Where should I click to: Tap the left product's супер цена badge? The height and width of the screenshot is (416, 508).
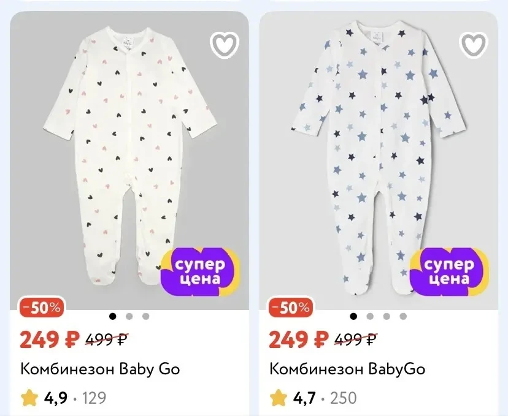[x=201, y=272]
